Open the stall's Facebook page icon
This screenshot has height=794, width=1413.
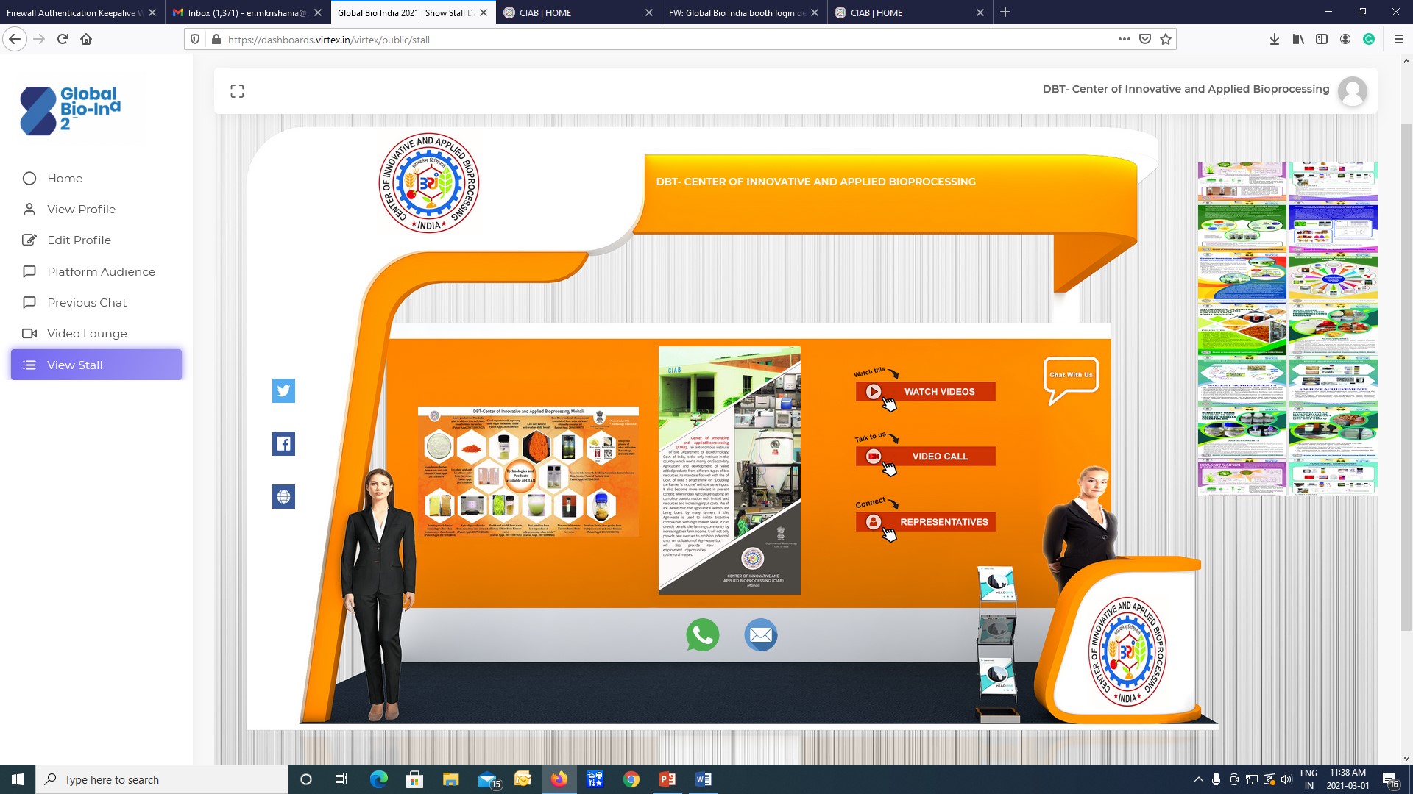coord(283,443)
